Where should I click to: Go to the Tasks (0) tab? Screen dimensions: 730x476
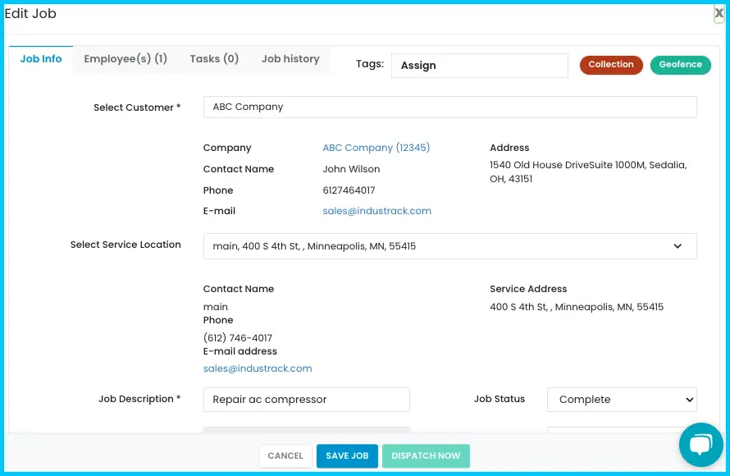coord(214,59)
